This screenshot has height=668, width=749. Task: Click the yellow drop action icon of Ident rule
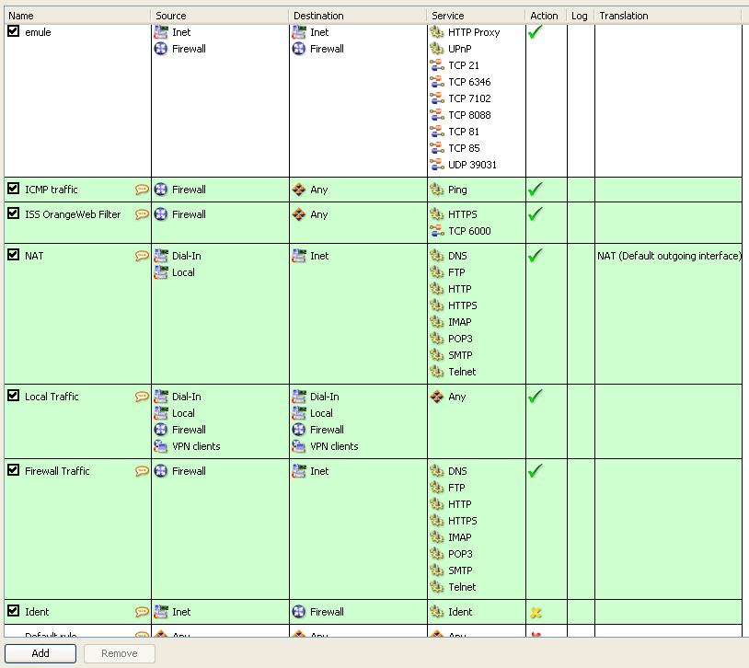[536, 612]
